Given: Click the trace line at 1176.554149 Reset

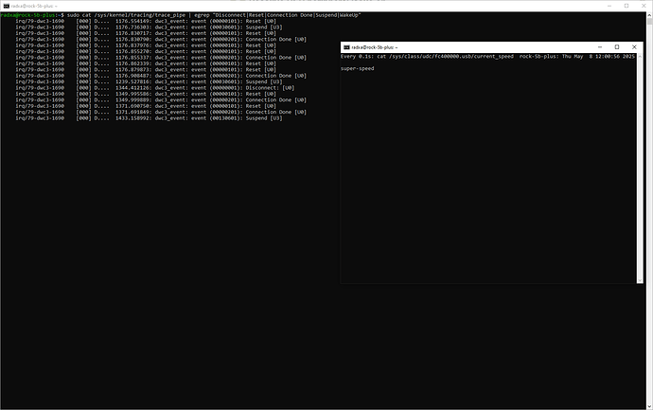Looking at the screenshot, I should click(146, 21).
